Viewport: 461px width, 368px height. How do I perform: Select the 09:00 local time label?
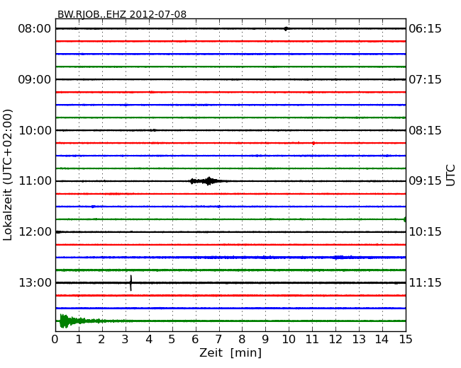tap(35, 79)
